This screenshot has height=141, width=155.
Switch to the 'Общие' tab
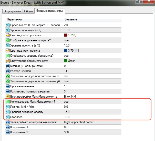click(x=29, y=11)
